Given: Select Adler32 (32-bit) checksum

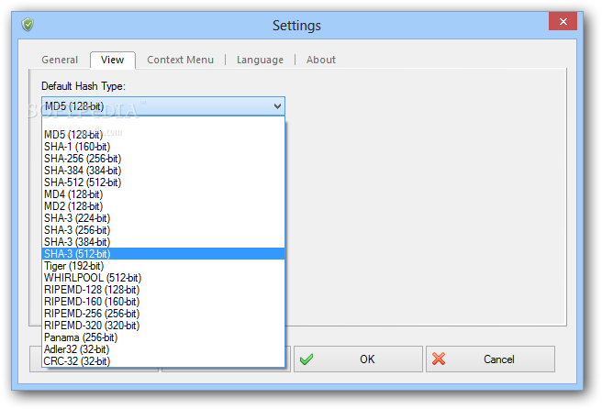Looking at the screenshot, I should point(163,349).
